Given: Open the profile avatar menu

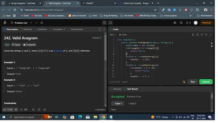Looking at the screenshot, I should (x=196, y=23).
